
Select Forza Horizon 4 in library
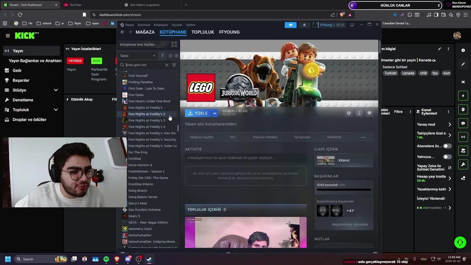pyautogui.click(x=140, y=165)
